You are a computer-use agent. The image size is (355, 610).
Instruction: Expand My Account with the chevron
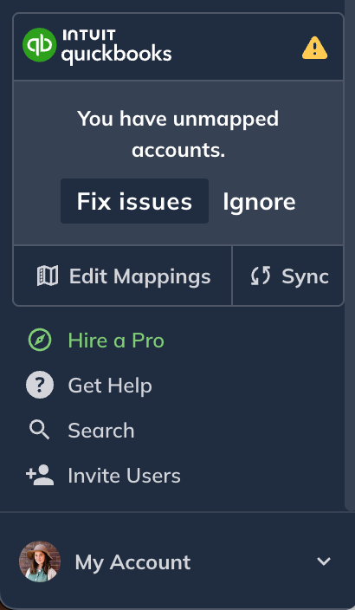point(324,561)
